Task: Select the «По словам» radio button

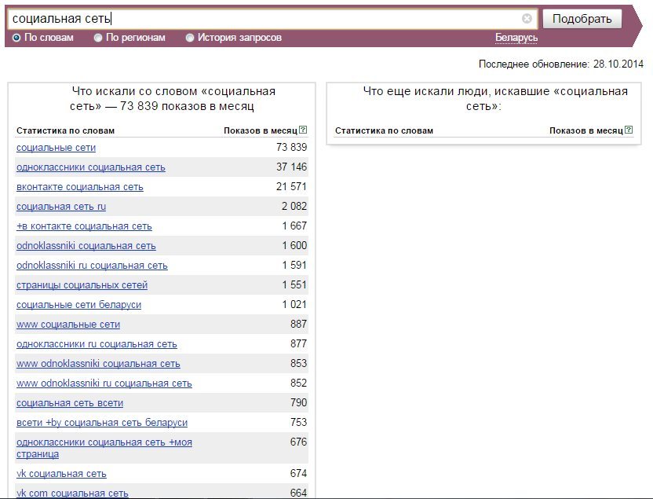Action: pyautogui.click(x=16, y=38)
